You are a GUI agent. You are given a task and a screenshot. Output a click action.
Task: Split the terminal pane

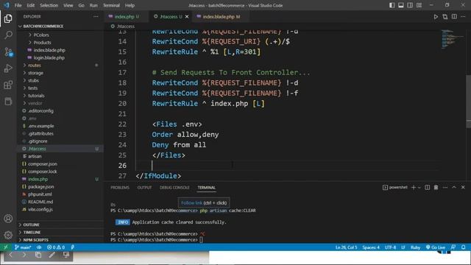pyautogui.click(x=427, y=187)
